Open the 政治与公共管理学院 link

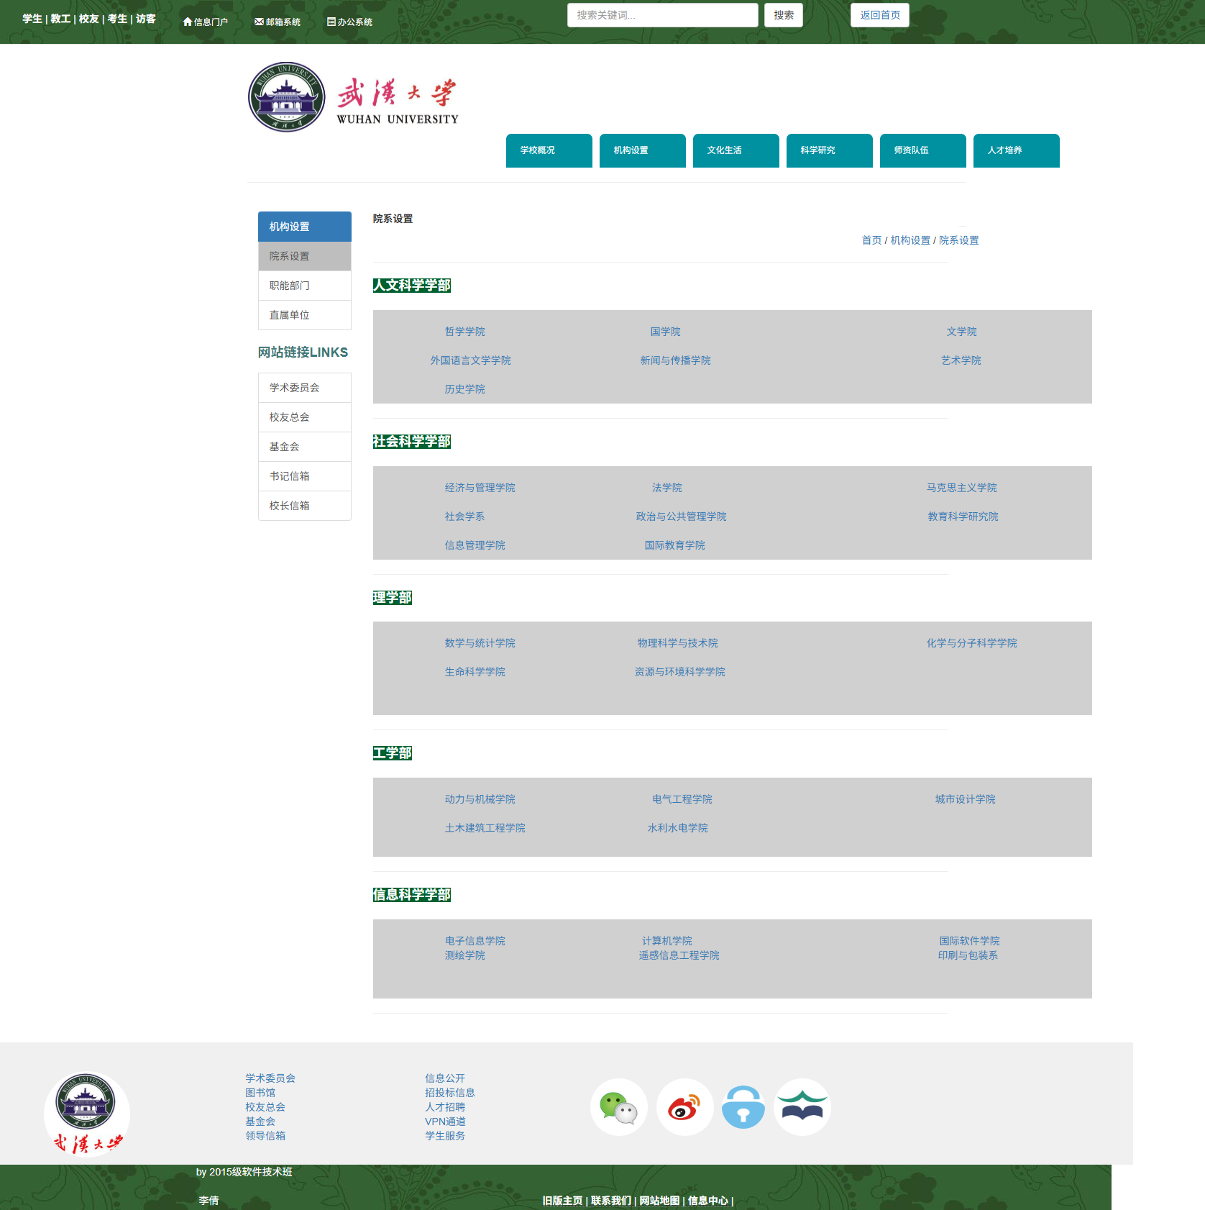(x=681, y=517)
